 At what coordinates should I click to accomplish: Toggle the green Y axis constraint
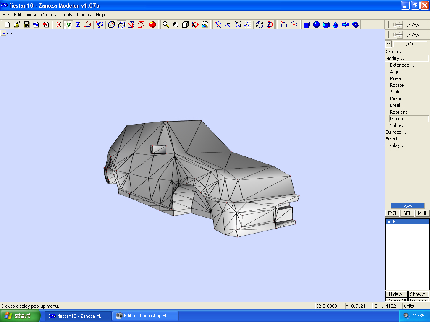coord(68,25)
